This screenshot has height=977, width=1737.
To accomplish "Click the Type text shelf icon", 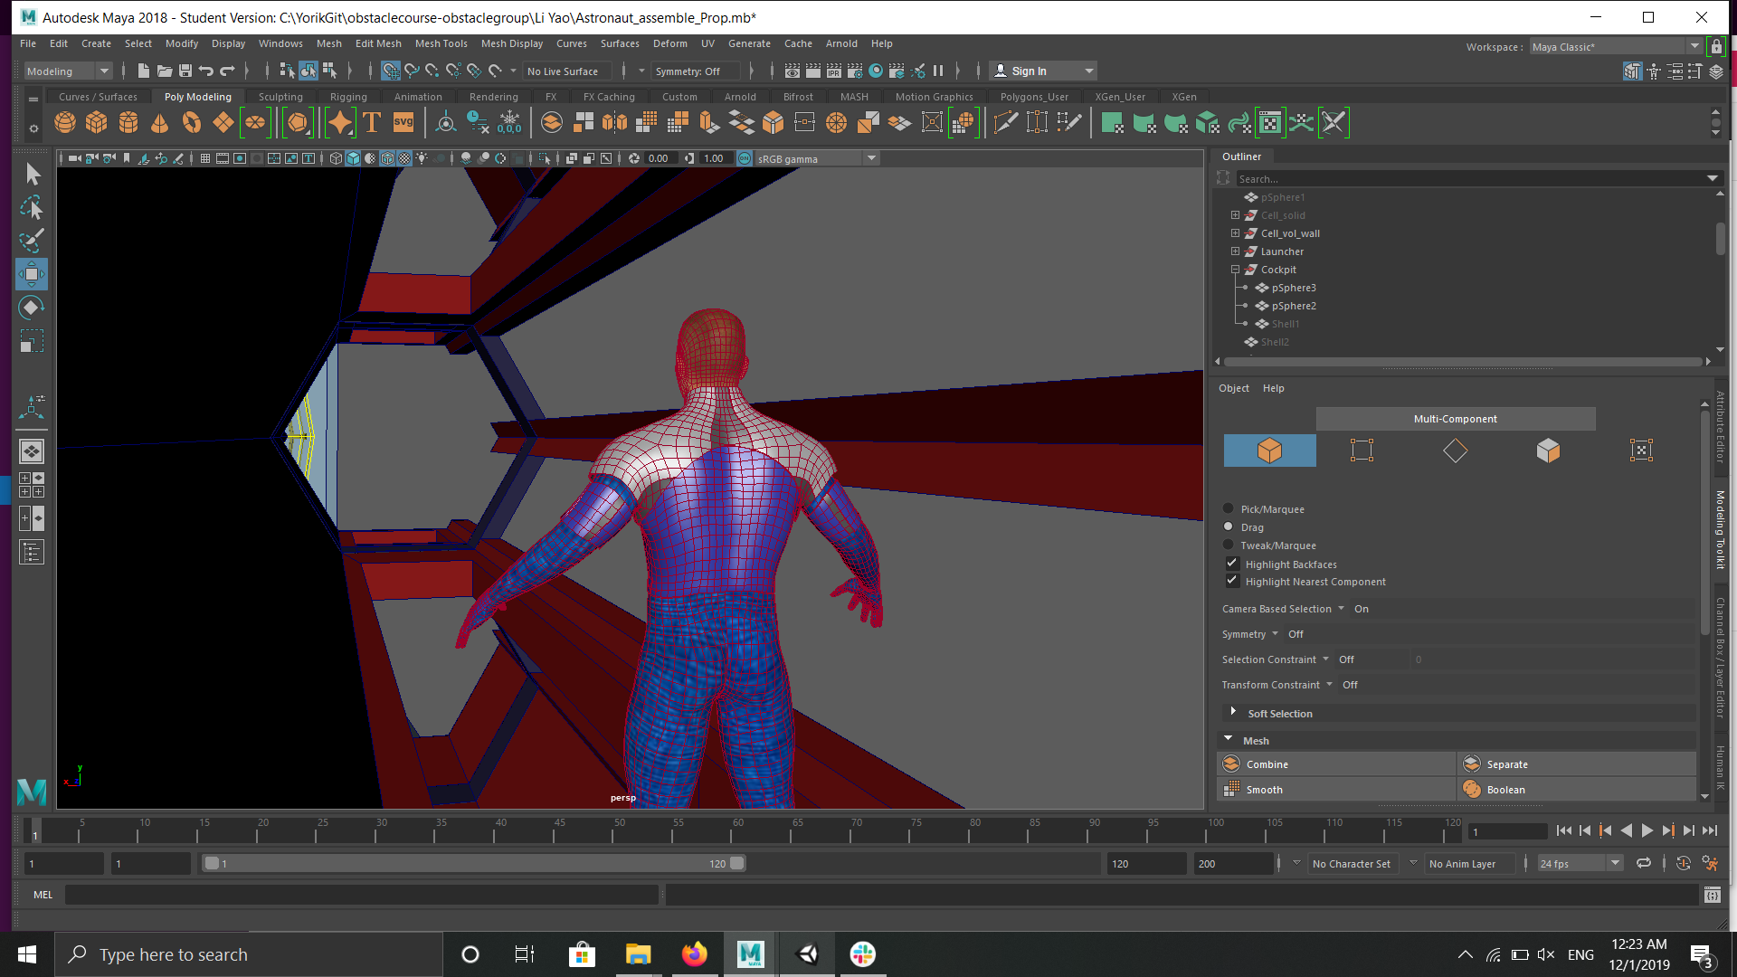I will [x=372, y=123].
